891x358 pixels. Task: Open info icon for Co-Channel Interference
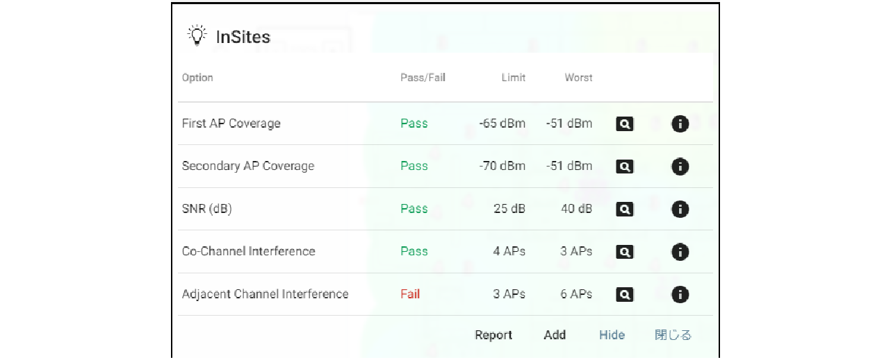(680, 252)
